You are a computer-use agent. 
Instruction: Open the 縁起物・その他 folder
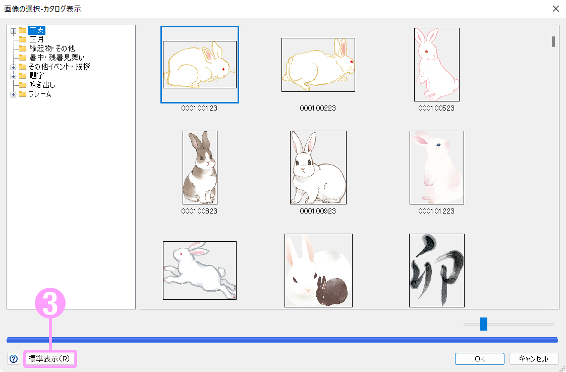click(x=51, y=48)
